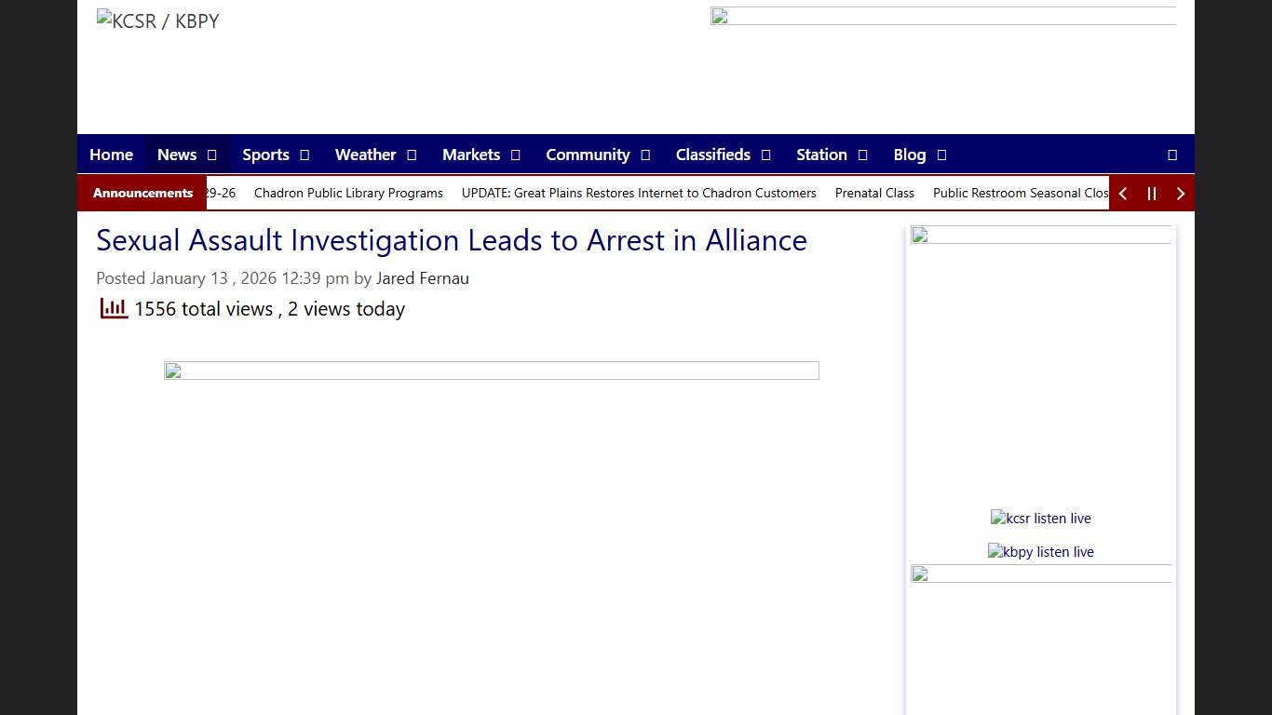Advance ticker with right arrow icon
The image size is (1272, 715).
[x=1181, y=193]
